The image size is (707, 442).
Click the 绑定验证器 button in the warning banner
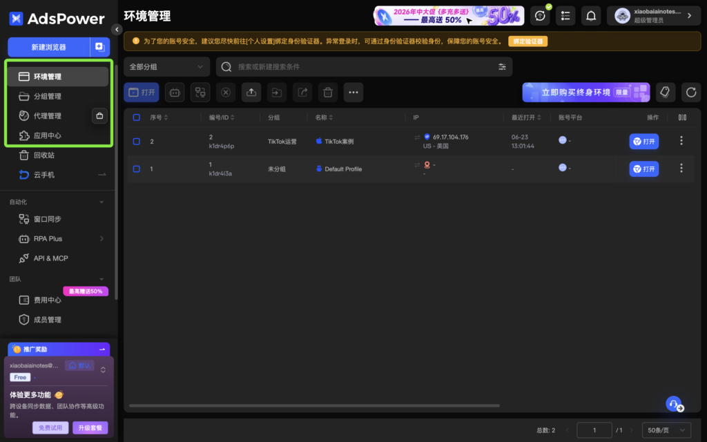click(528, 41)
